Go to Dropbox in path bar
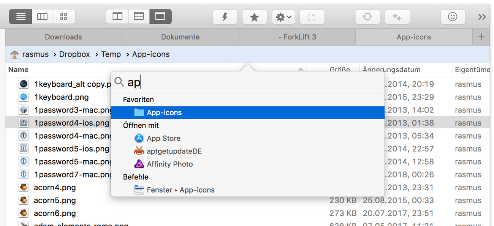This screenshot has height=226, width=494. point(74,54)
